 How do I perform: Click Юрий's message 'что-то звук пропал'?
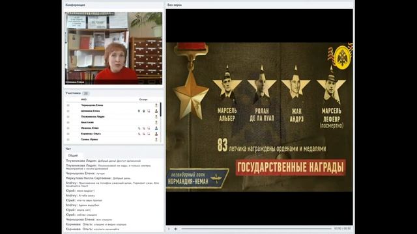pyautogui.click(x=84, y=200)
